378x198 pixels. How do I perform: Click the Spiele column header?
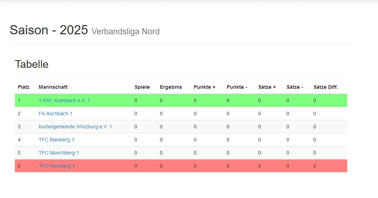[142, 87]
